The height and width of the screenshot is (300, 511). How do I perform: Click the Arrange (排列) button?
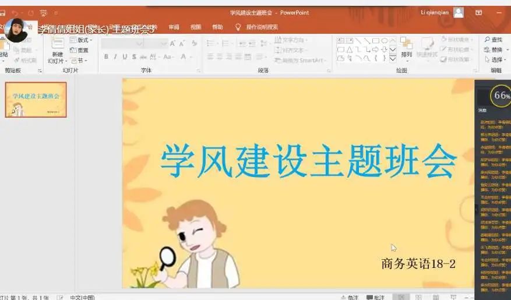pyautogui.click(x=406, y=48)
